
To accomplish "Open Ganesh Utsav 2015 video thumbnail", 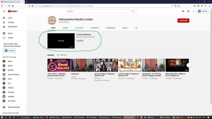I will (59, 65).
